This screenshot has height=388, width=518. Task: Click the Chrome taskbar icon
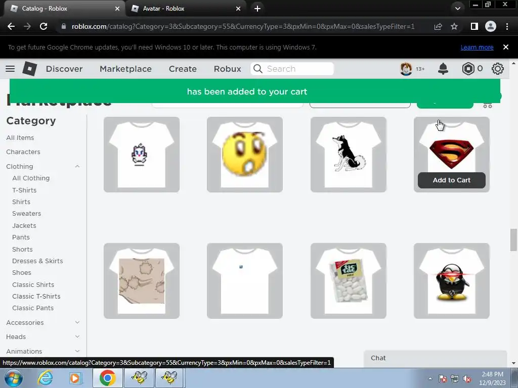click(x=107, y=378)
